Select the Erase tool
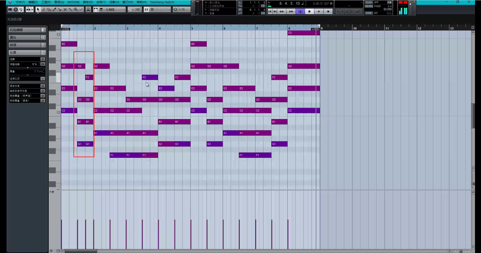 49,9
